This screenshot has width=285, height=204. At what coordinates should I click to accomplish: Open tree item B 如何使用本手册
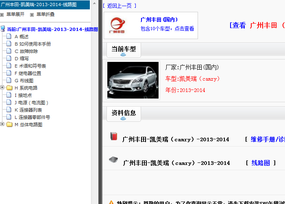pos(33,44)
